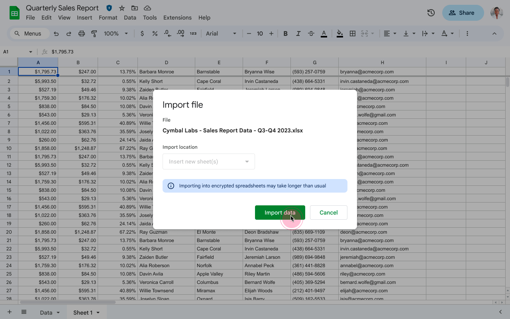Add a new sheet with plus icon
This screenshot has width=510, height=319.
click(10, 312)
